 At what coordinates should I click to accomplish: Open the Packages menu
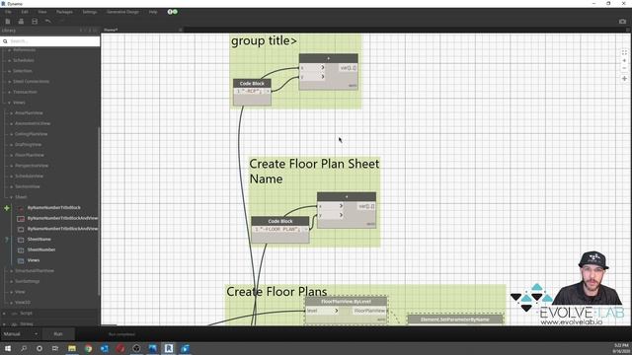click(64, 12)
